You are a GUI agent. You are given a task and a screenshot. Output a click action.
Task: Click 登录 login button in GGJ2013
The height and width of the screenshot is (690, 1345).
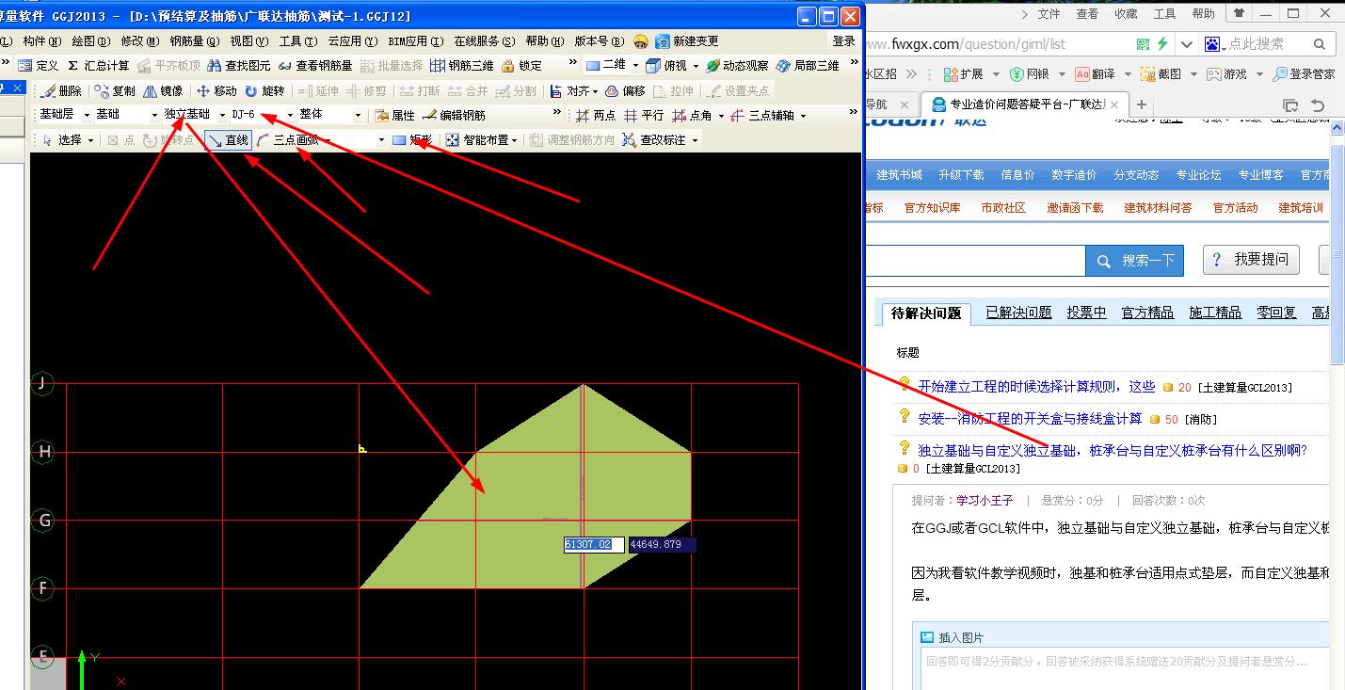click(844, 41)
